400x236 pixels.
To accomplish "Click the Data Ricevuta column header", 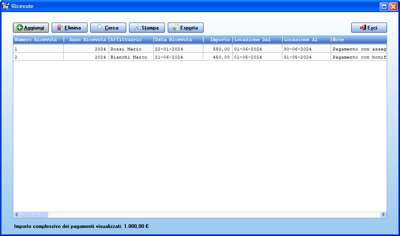I will click(x=178, y=40).
